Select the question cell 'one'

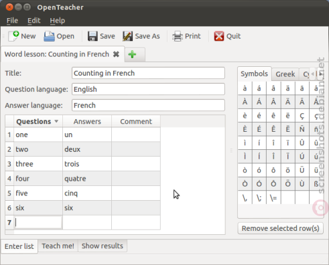point(38,135)
